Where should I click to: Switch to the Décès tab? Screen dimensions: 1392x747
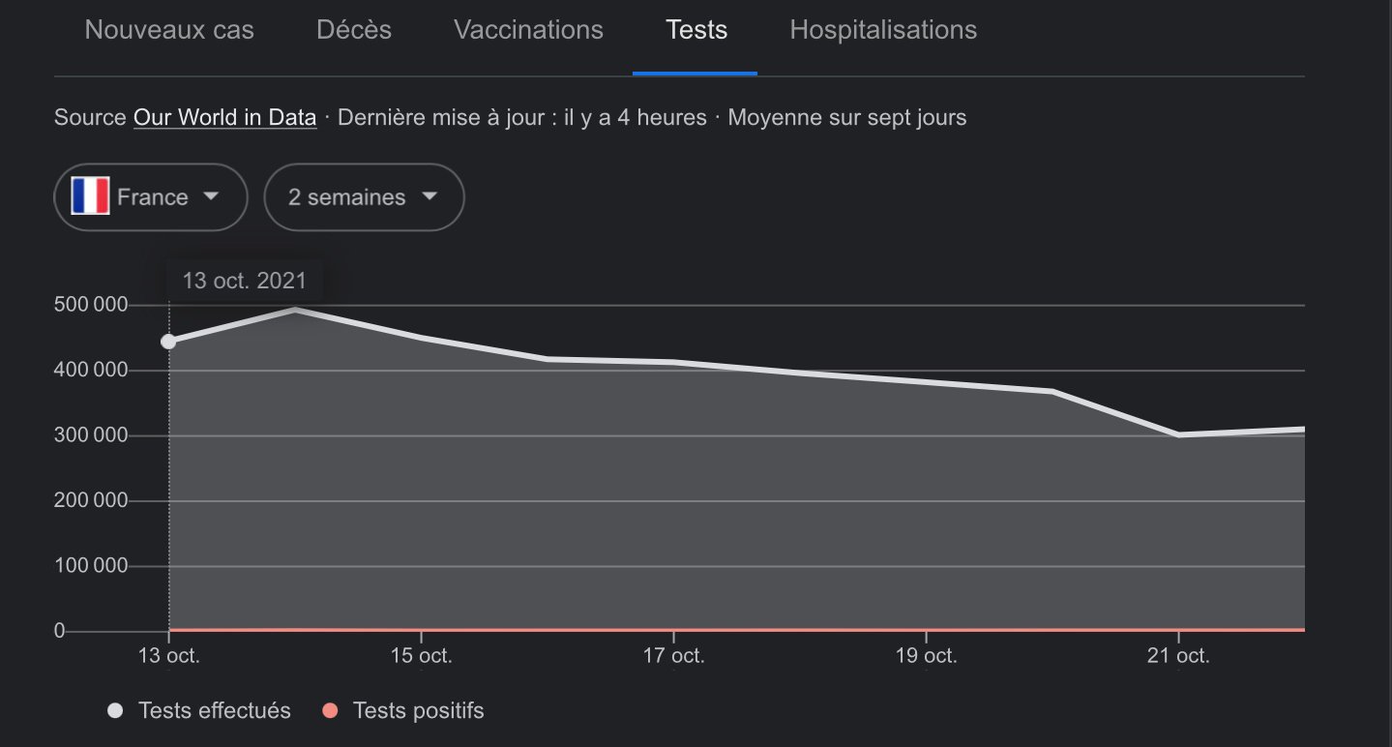coord(354,30)
